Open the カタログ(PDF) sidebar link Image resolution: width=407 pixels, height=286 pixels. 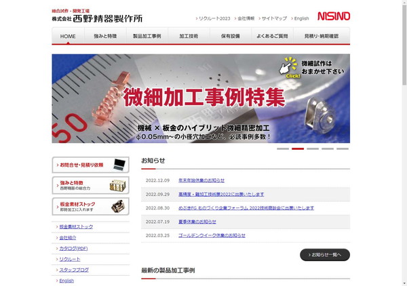point(73,249)
